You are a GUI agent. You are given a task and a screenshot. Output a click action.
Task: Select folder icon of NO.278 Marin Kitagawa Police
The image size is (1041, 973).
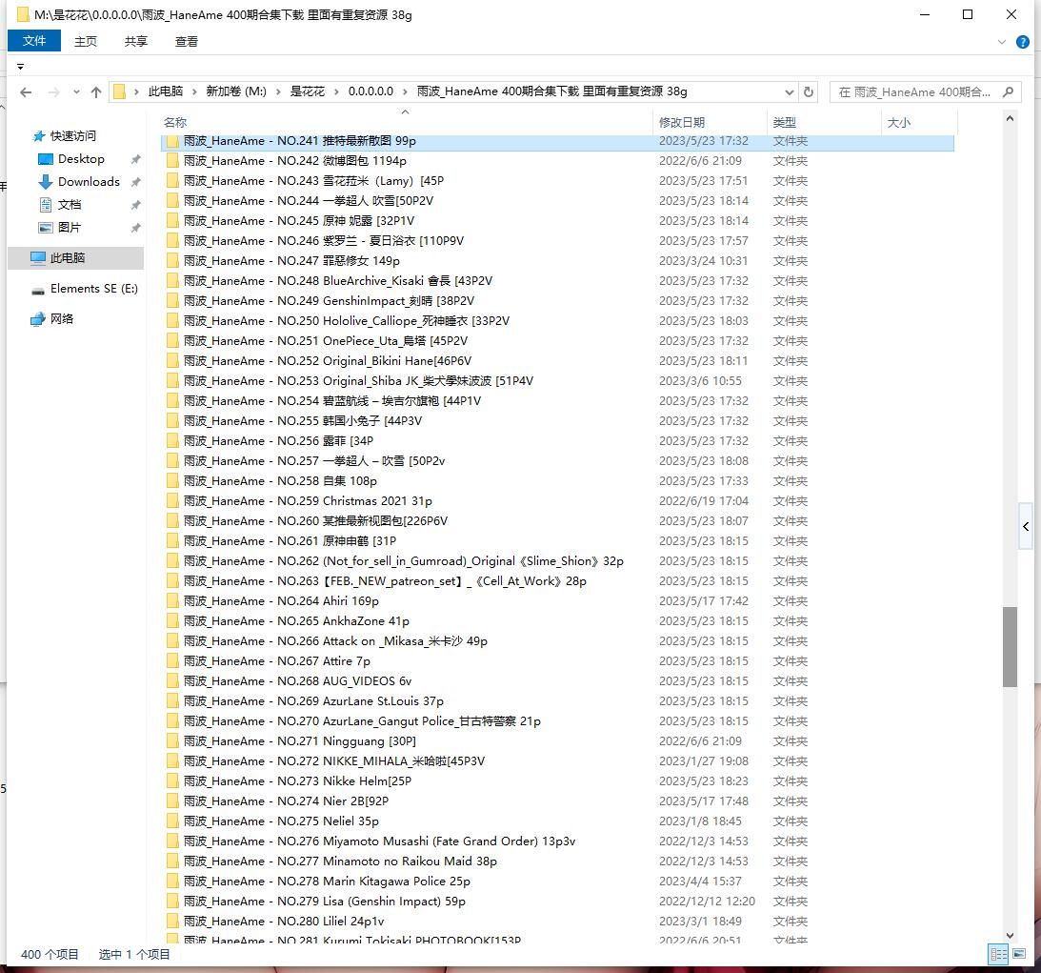click(172, 882)
